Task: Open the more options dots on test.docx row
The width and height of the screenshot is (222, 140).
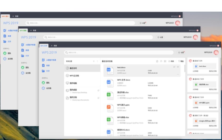Action: click(x=178, y=74)
